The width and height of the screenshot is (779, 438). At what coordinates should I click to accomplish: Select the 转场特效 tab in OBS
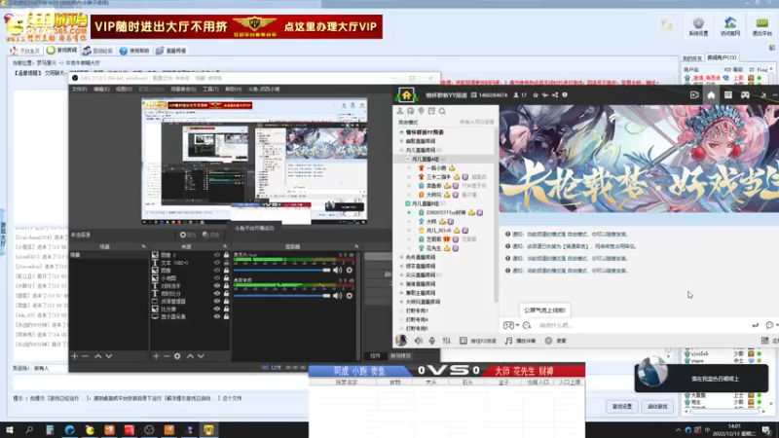[400, 355]
